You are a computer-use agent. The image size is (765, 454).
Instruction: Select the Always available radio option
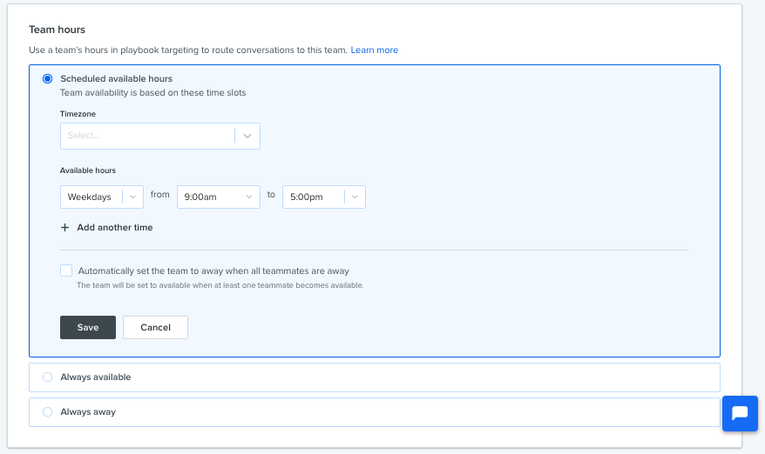(47, 377)
